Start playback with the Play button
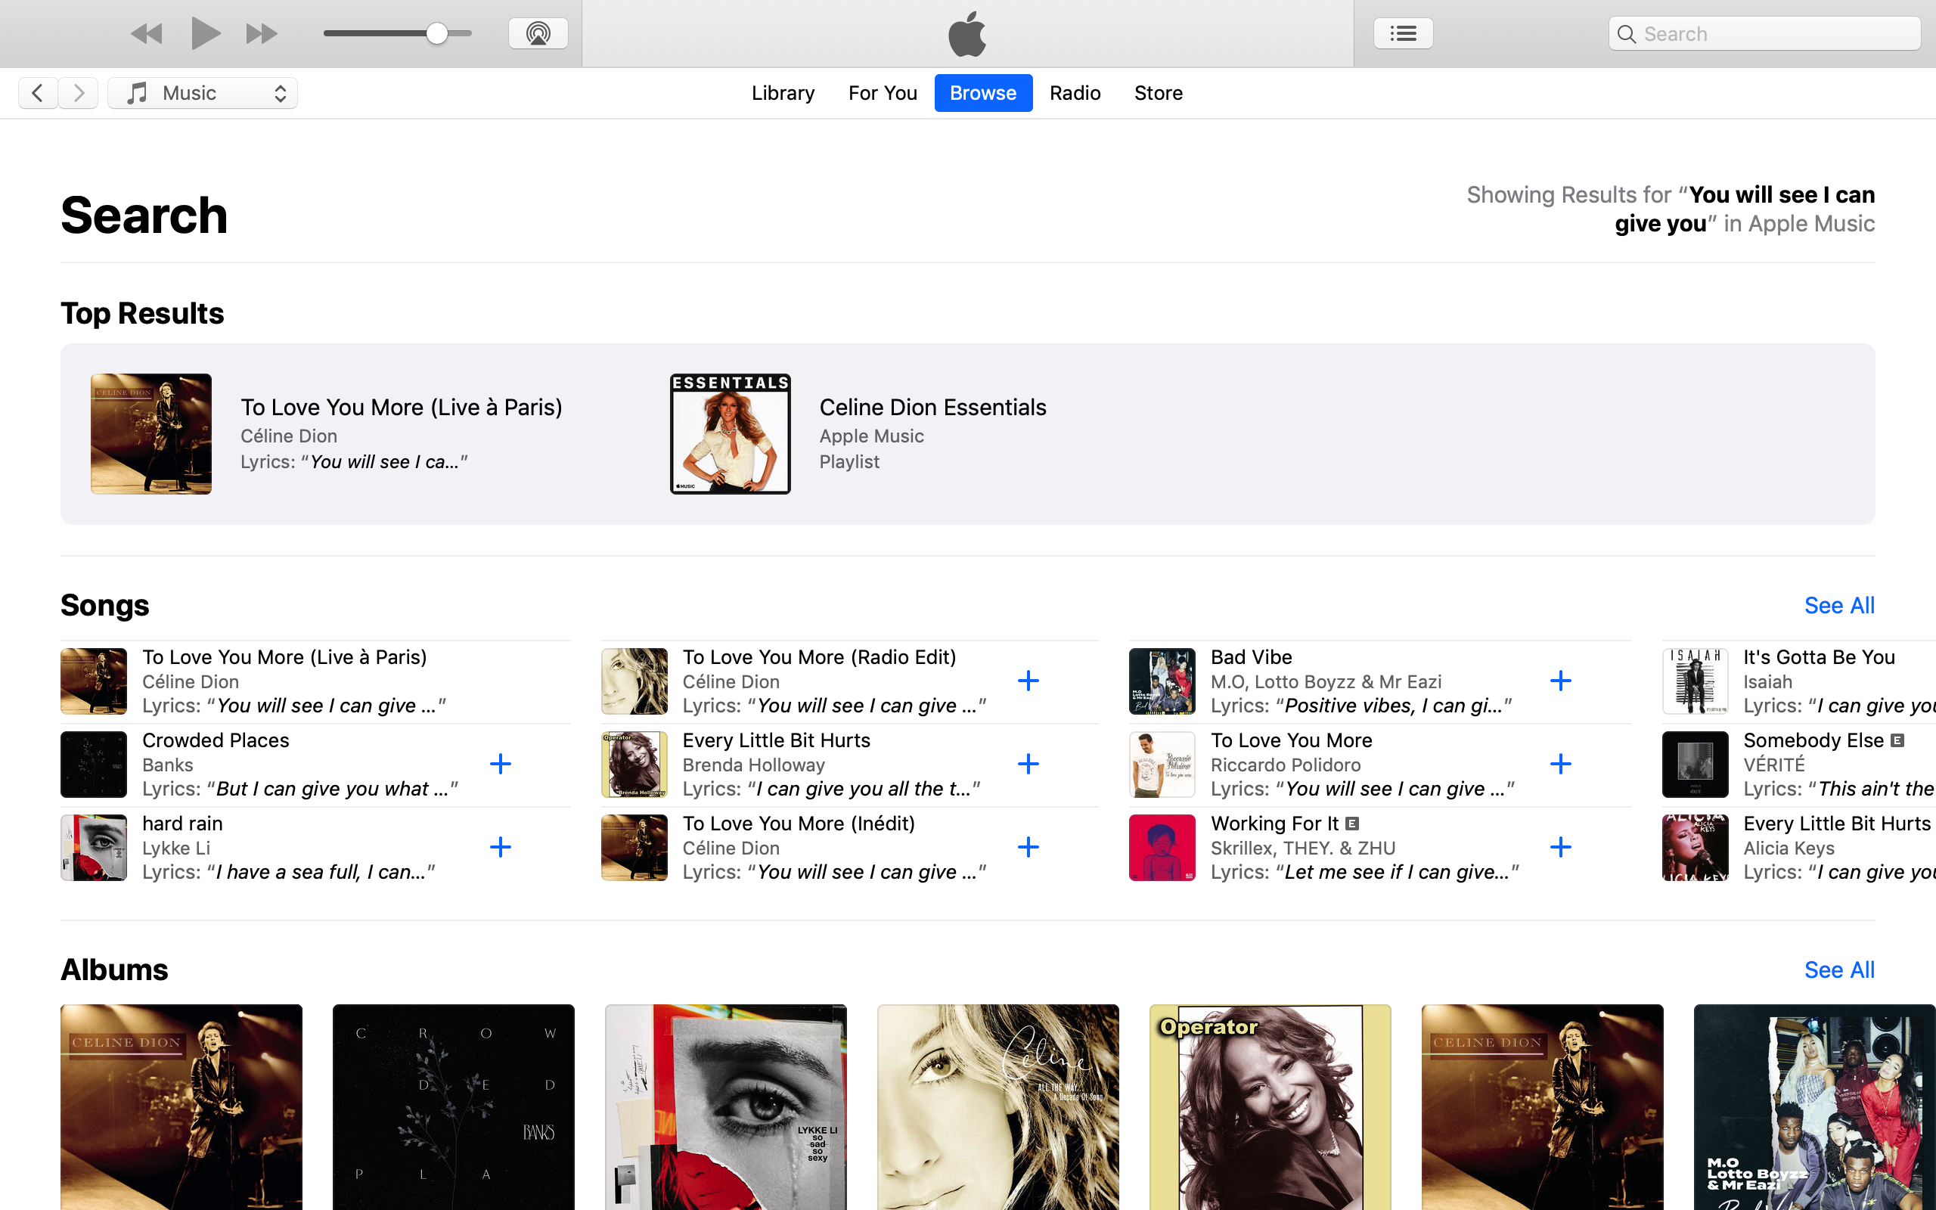Viewport: 1936px width, 1210px height. [x=206, y=33]
